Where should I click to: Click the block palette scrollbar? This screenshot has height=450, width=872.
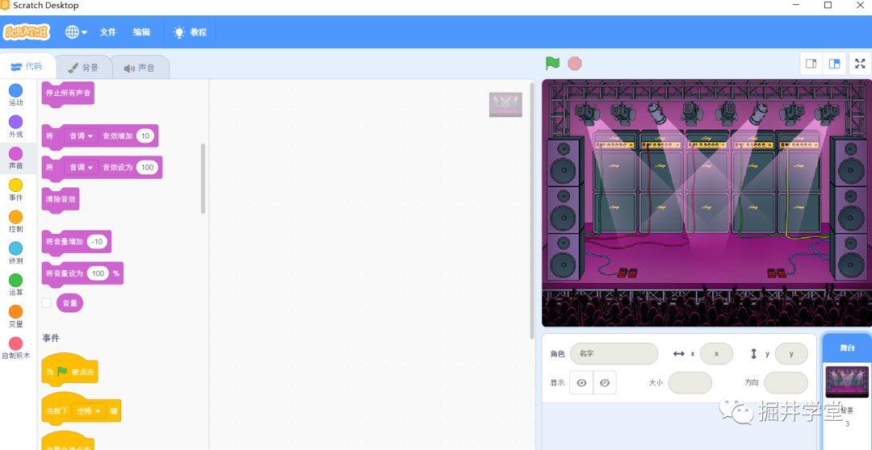coord(203,178)
